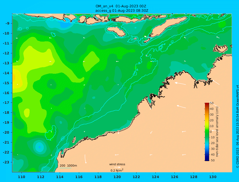Click the latitude label -13

[6, 63]
